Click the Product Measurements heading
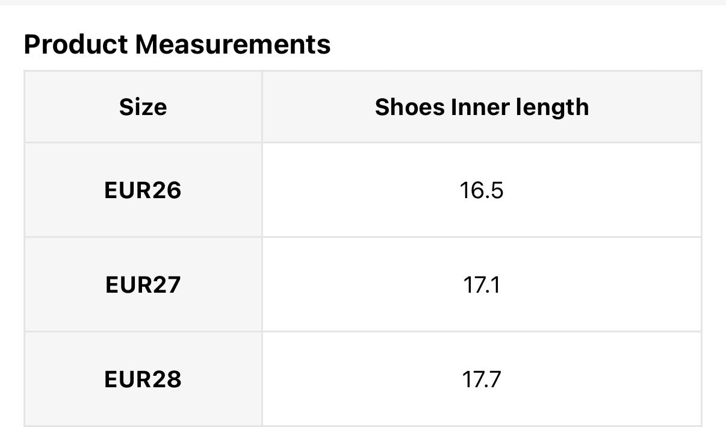This screenshot has height=427, width=726. pyautogui.click(x=177, y=45)
